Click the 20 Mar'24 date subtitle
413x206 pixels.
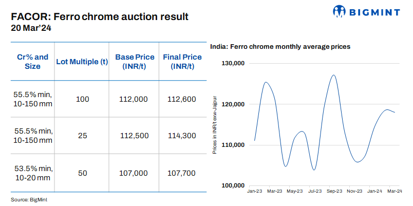pos(31,28)
